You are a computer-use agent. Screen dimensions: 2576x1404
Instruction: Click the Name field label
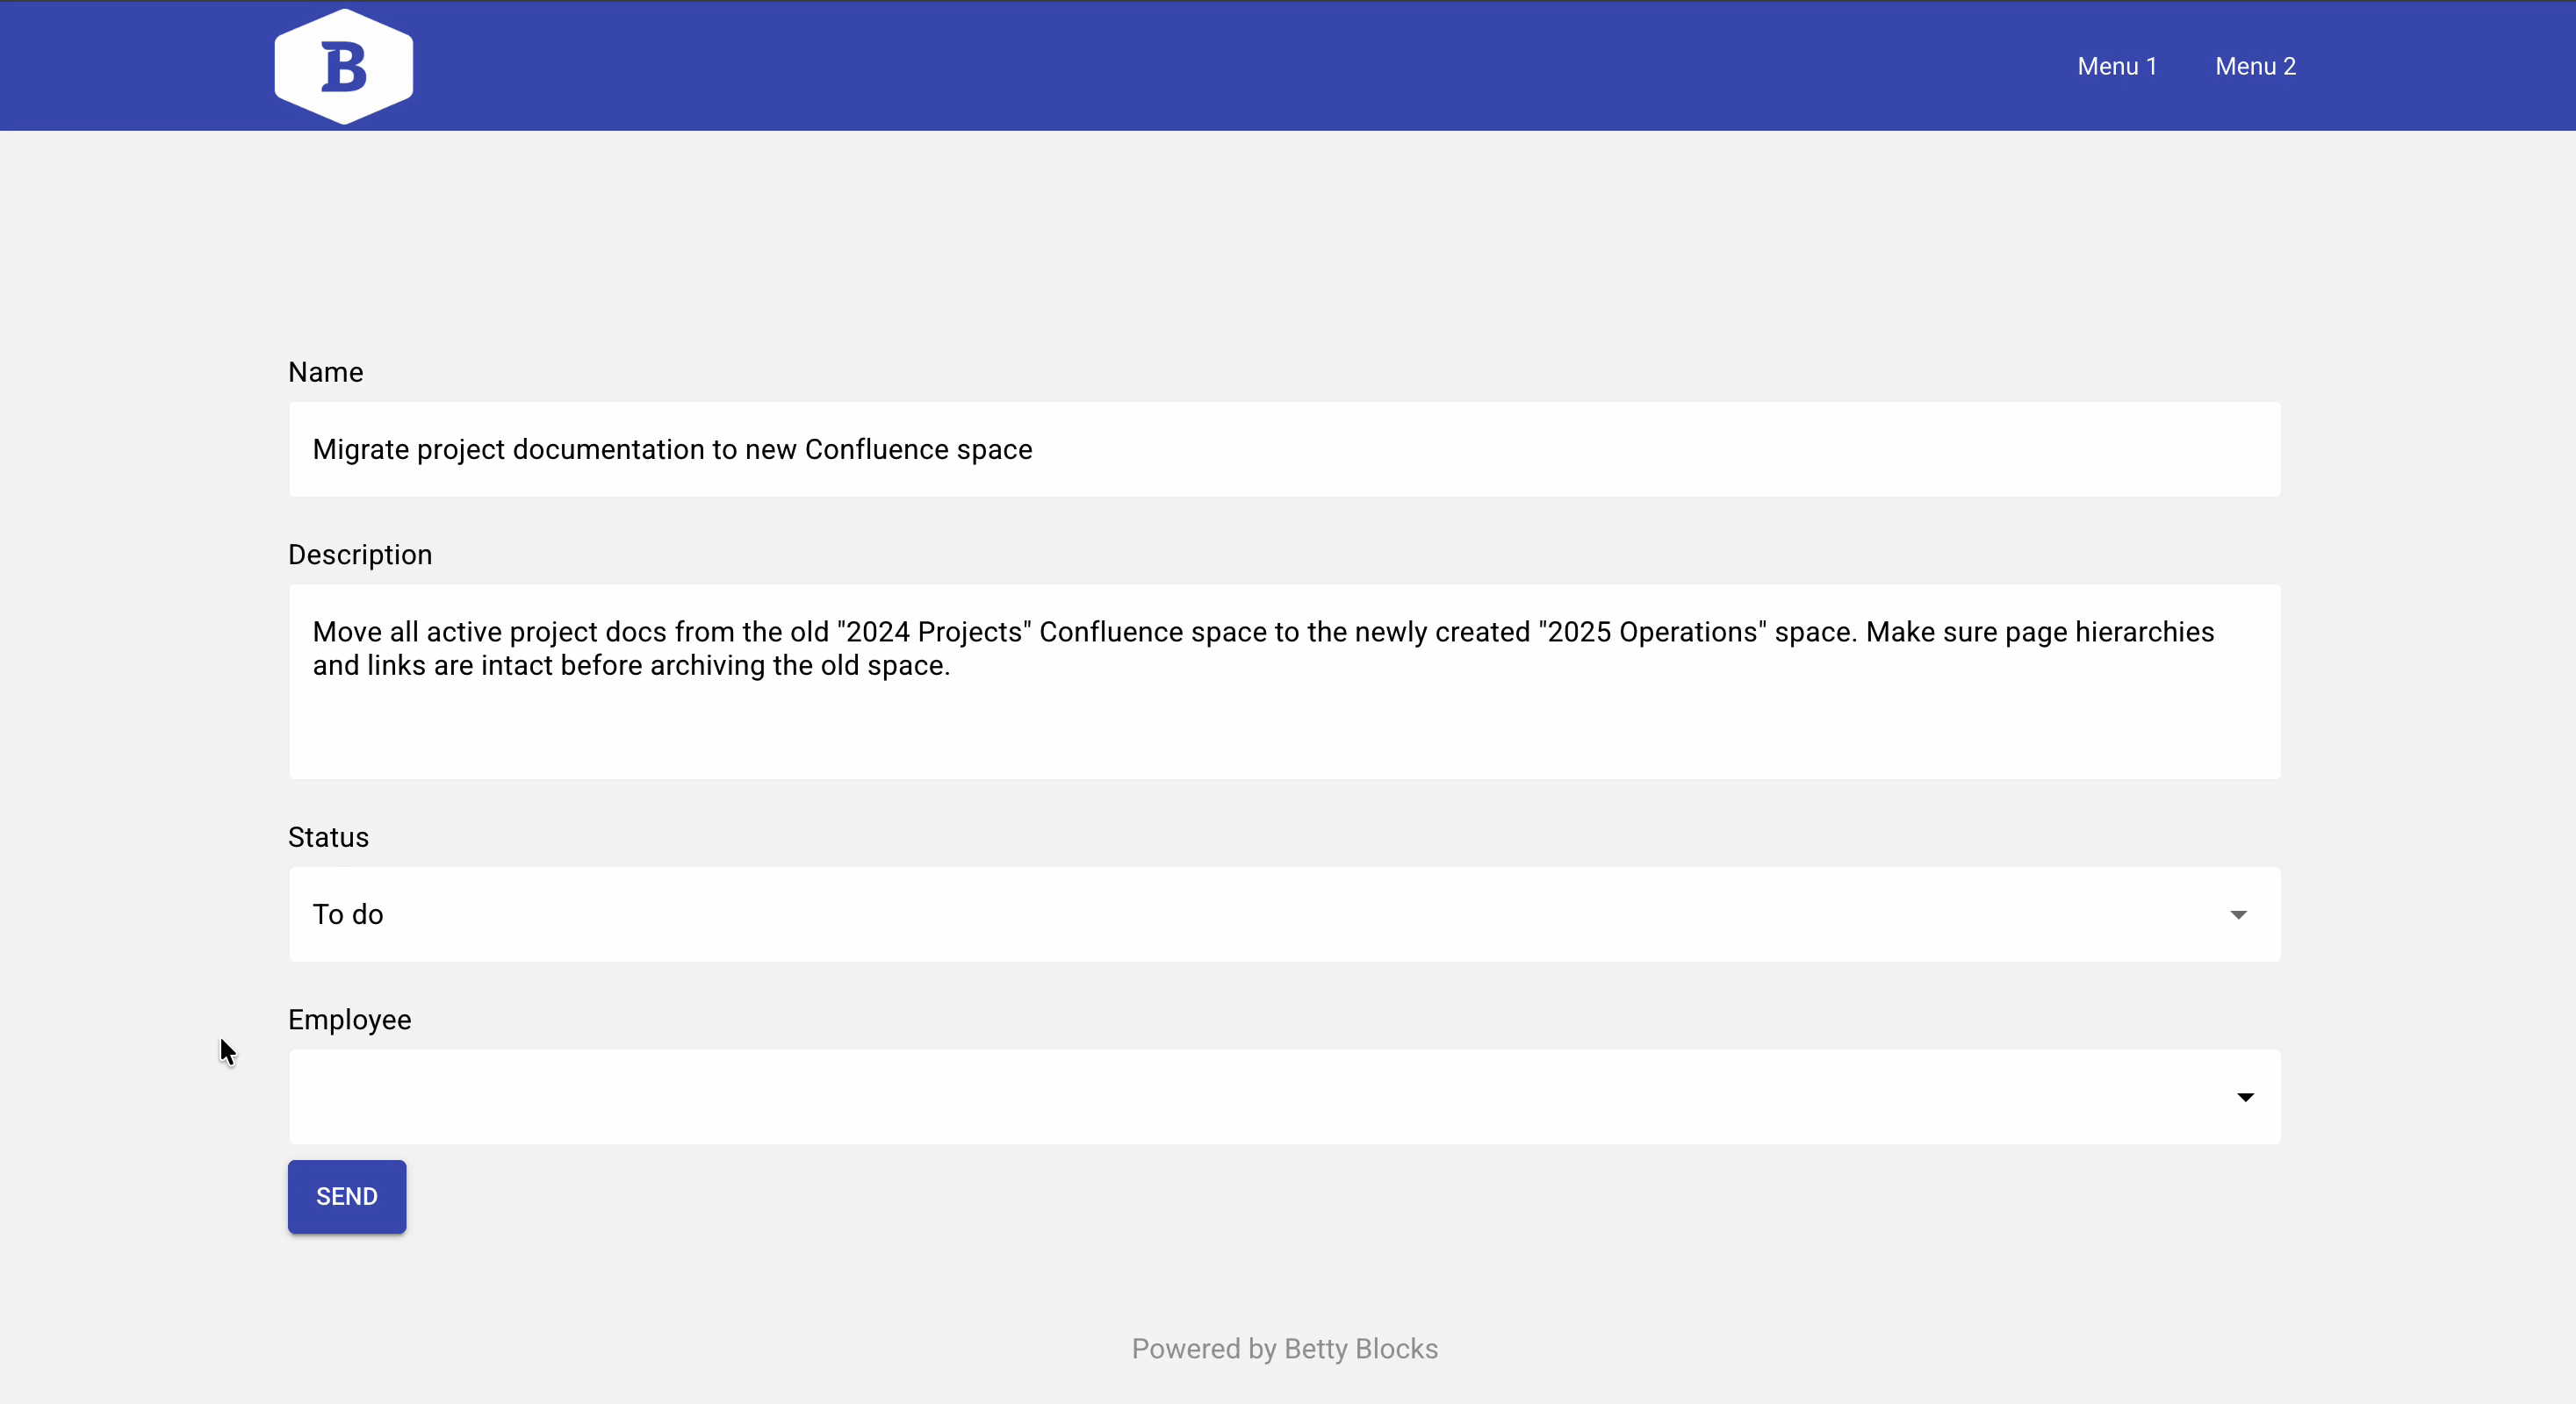click(x=325, y=372)
